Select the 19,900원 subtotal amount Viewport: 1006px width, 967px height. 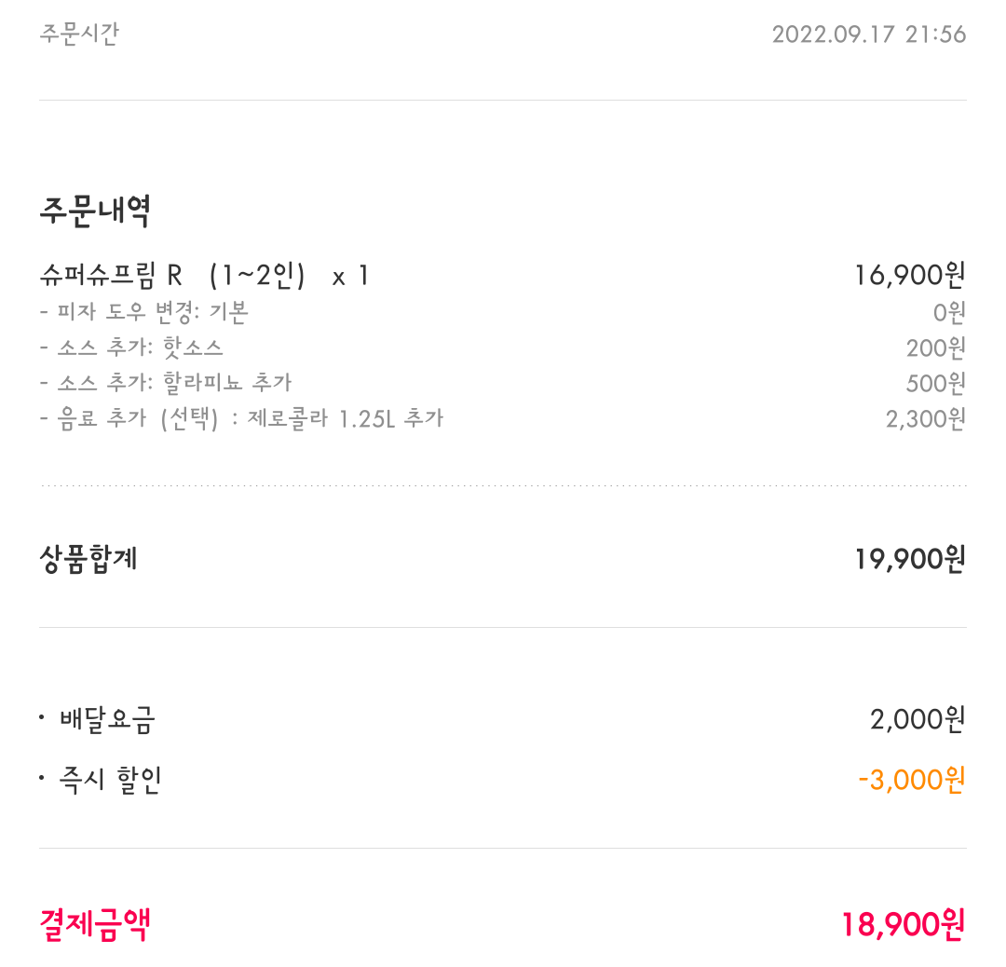coord(910,559)
